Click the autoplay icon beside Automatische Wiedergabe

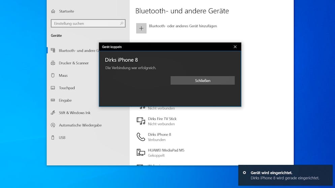coord(53,125)
